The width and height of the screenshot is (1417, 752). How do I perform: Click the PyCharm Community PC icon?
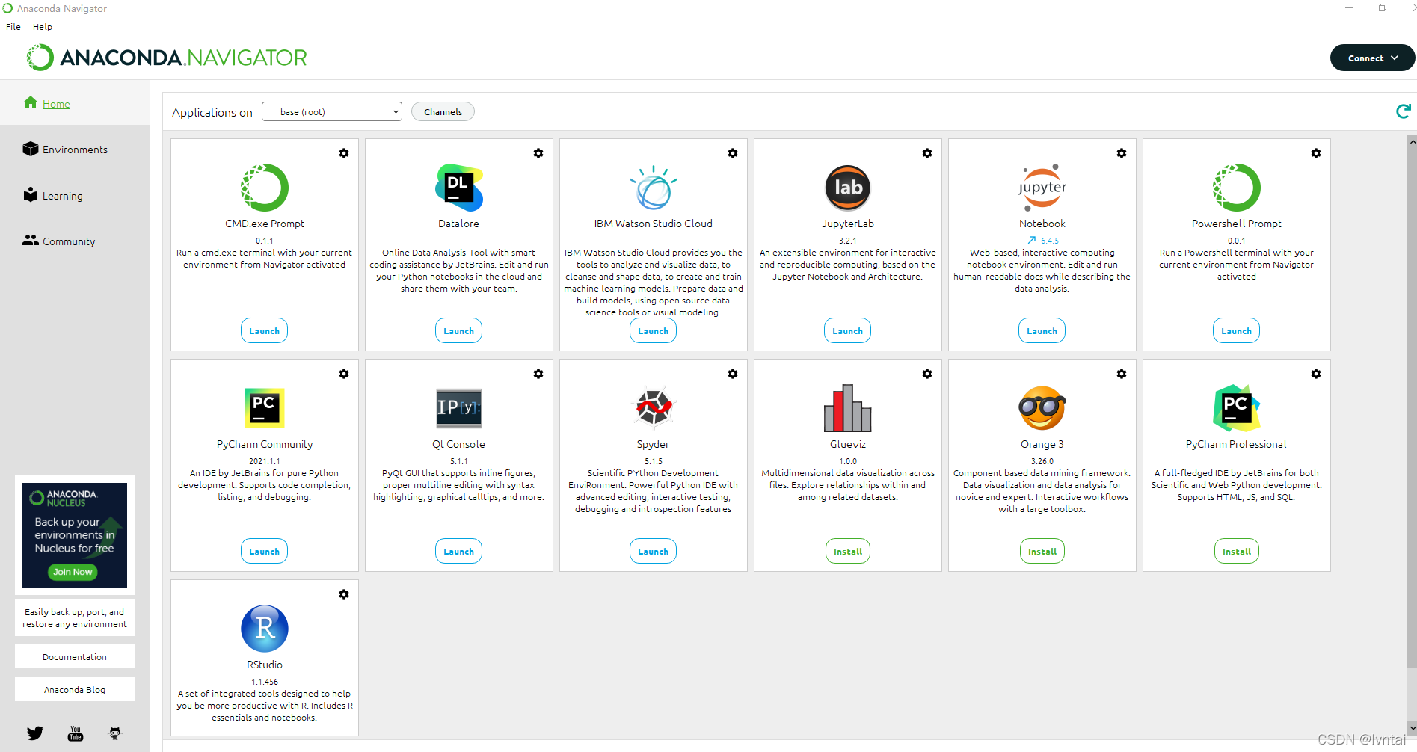(265, 408)
